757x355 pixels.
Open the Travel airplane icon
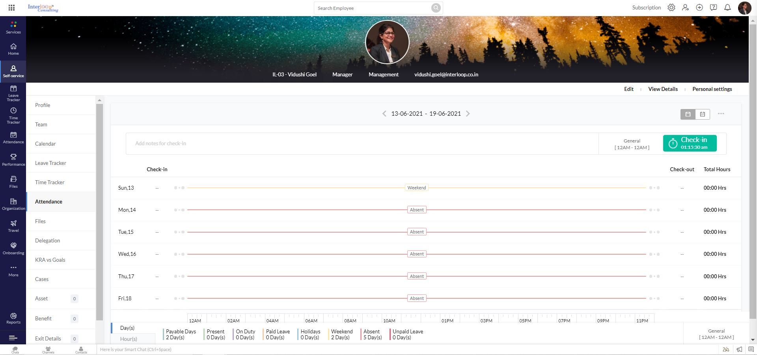13,226
